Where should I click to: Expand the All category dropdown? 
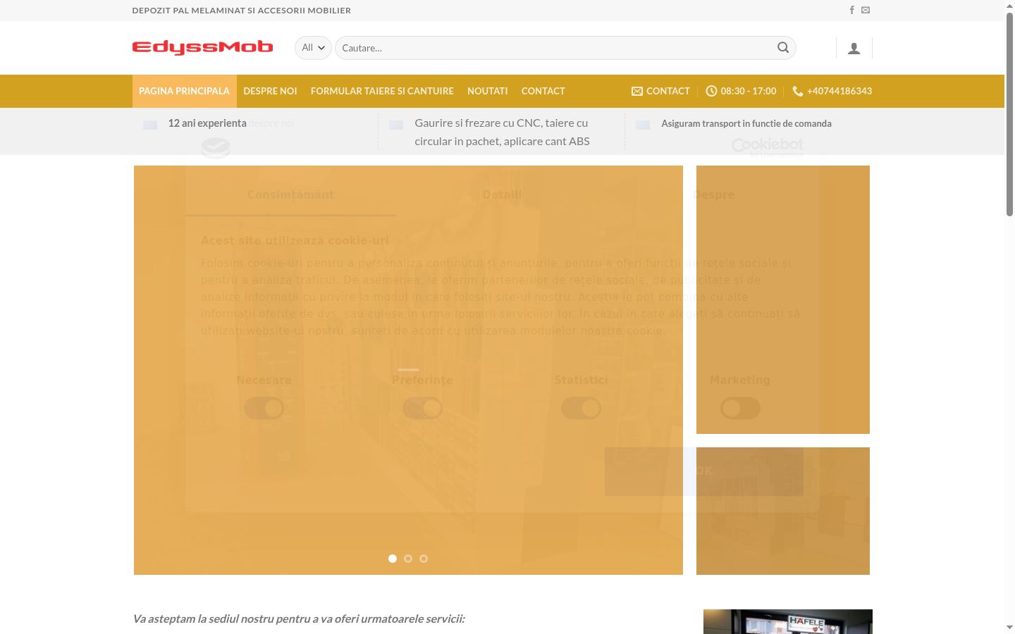coord(313,48)
